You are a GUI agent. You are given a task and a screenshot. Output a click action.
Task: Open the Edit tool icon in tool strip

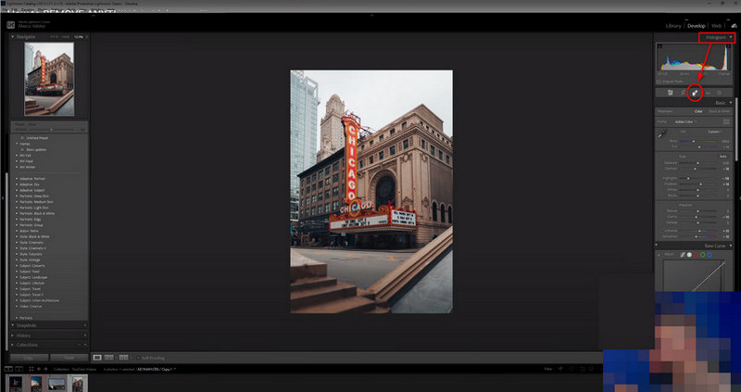[670, 93]
